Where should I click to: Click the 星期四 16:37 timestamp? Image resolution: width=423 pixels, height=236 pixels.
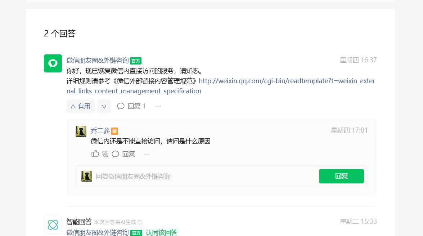tap(358, 60)
